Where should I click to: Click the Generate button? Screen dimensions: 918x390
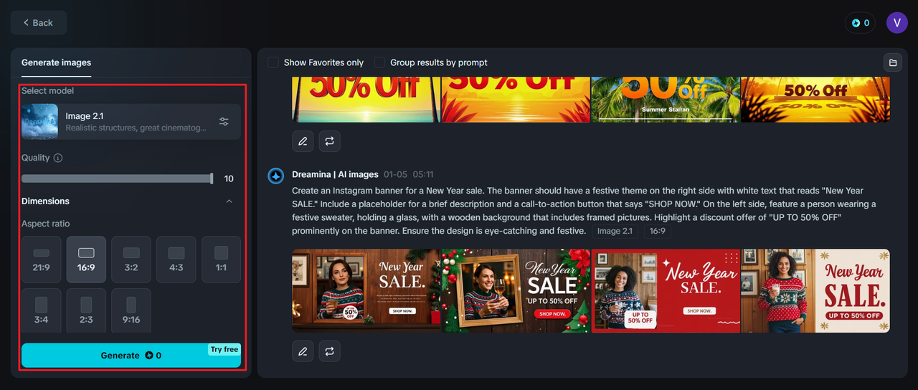click(131, 356)
